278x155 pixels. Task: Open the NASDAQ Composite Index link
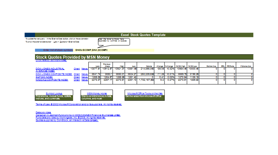[52, 80]
